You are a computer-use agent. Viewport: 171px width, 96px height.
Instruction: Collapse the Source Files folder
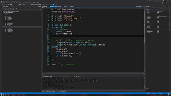pos(4,26)
